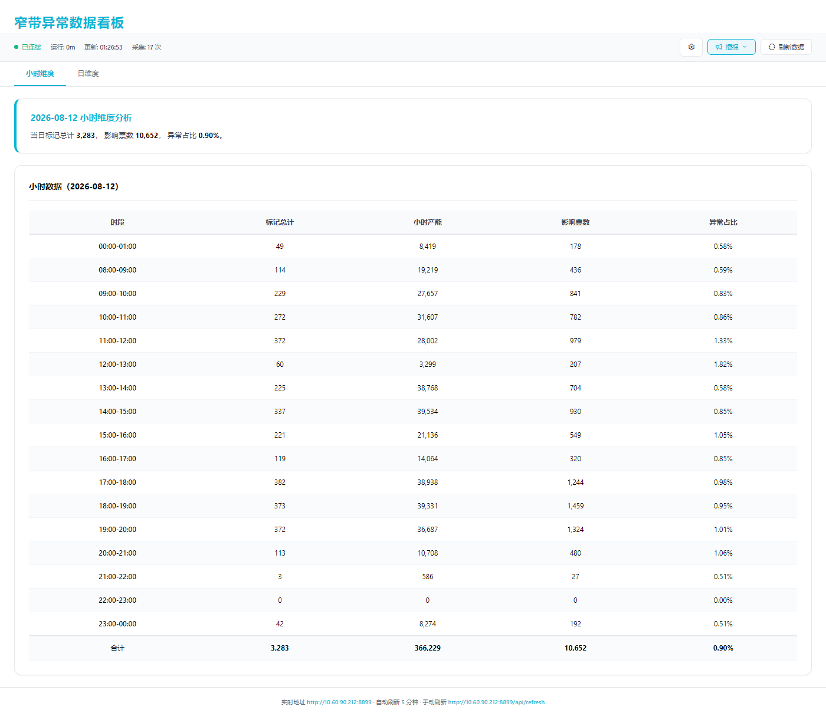Click the 影响票数 column header
The height and width of the screenshot is (716, 826).
click(x=575, y=222)
